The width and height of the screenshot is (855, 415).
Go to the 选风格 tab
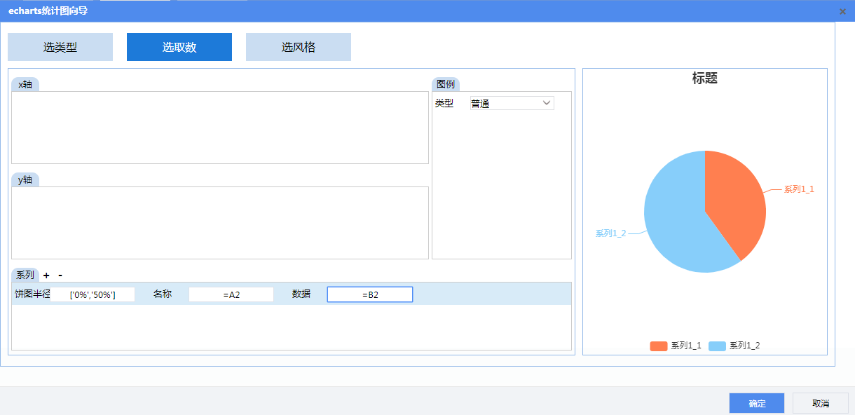pyautogui.click(x=299, y=47)
